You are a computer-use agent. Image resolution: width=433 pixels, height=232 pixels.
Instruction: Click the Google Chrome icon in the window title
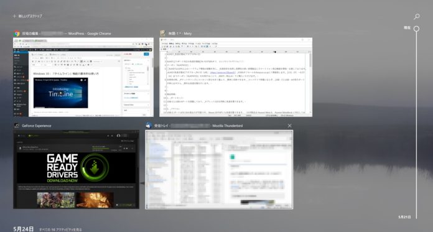click(17, 34)
